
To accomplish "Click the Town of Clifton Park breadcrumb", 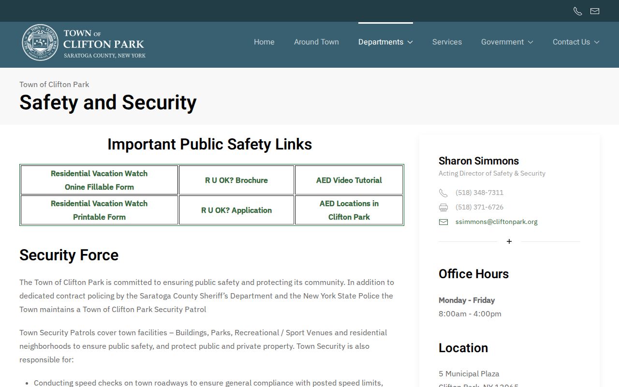I will coord(54,84).
